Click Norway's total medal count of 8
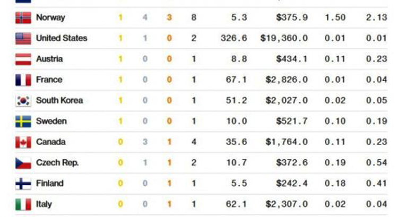398x217 pixels. [x=194, y=18]
